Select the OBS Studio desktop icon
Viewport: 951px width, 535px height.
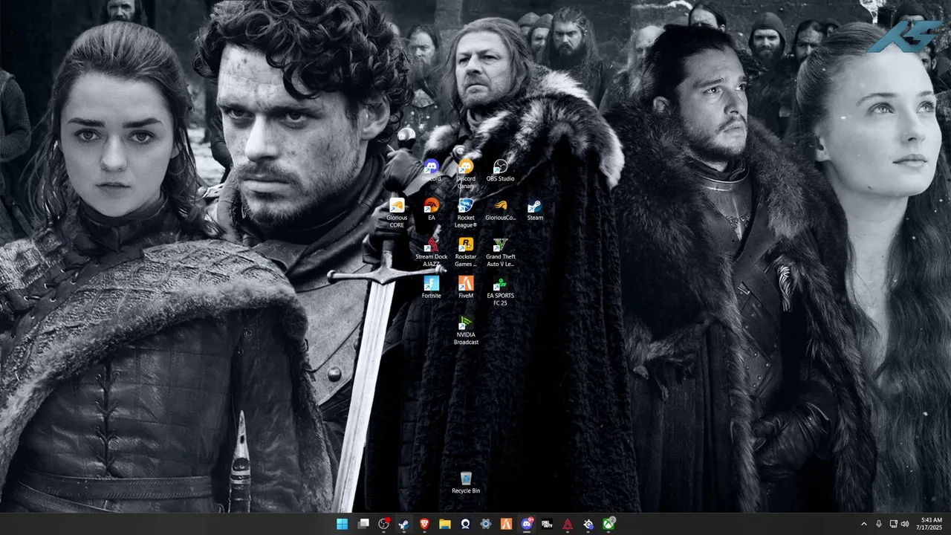click(x=501, y=170)
